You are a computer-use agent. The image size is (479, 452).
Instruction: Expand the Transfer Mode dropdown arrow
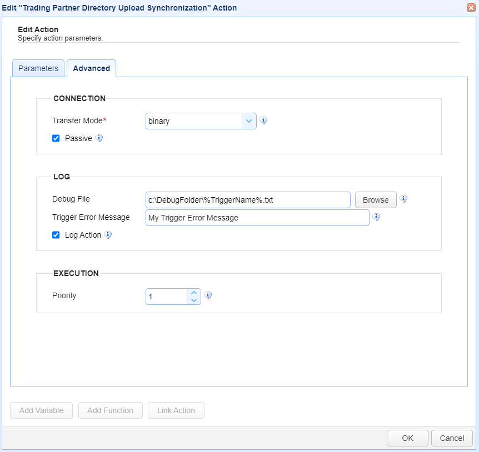[x=249, y=121]
